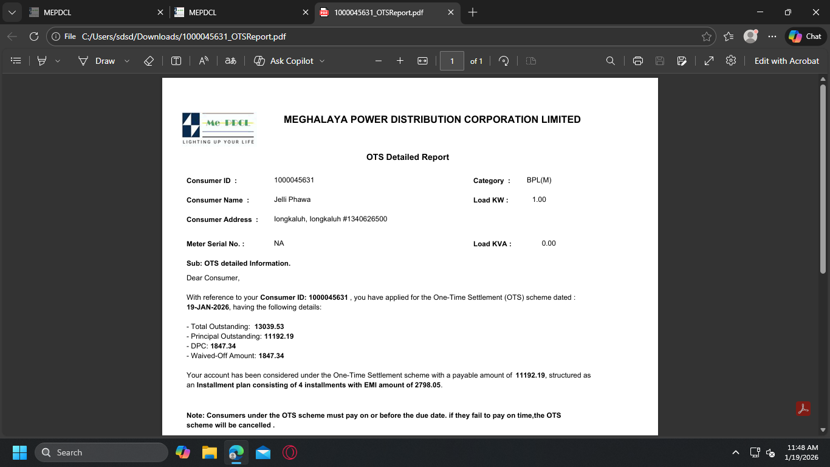The height and width of the screenshot is (467, 830).
Task: Expand the Ask Copilot dropdown arrow
Action: click(322, 61)
